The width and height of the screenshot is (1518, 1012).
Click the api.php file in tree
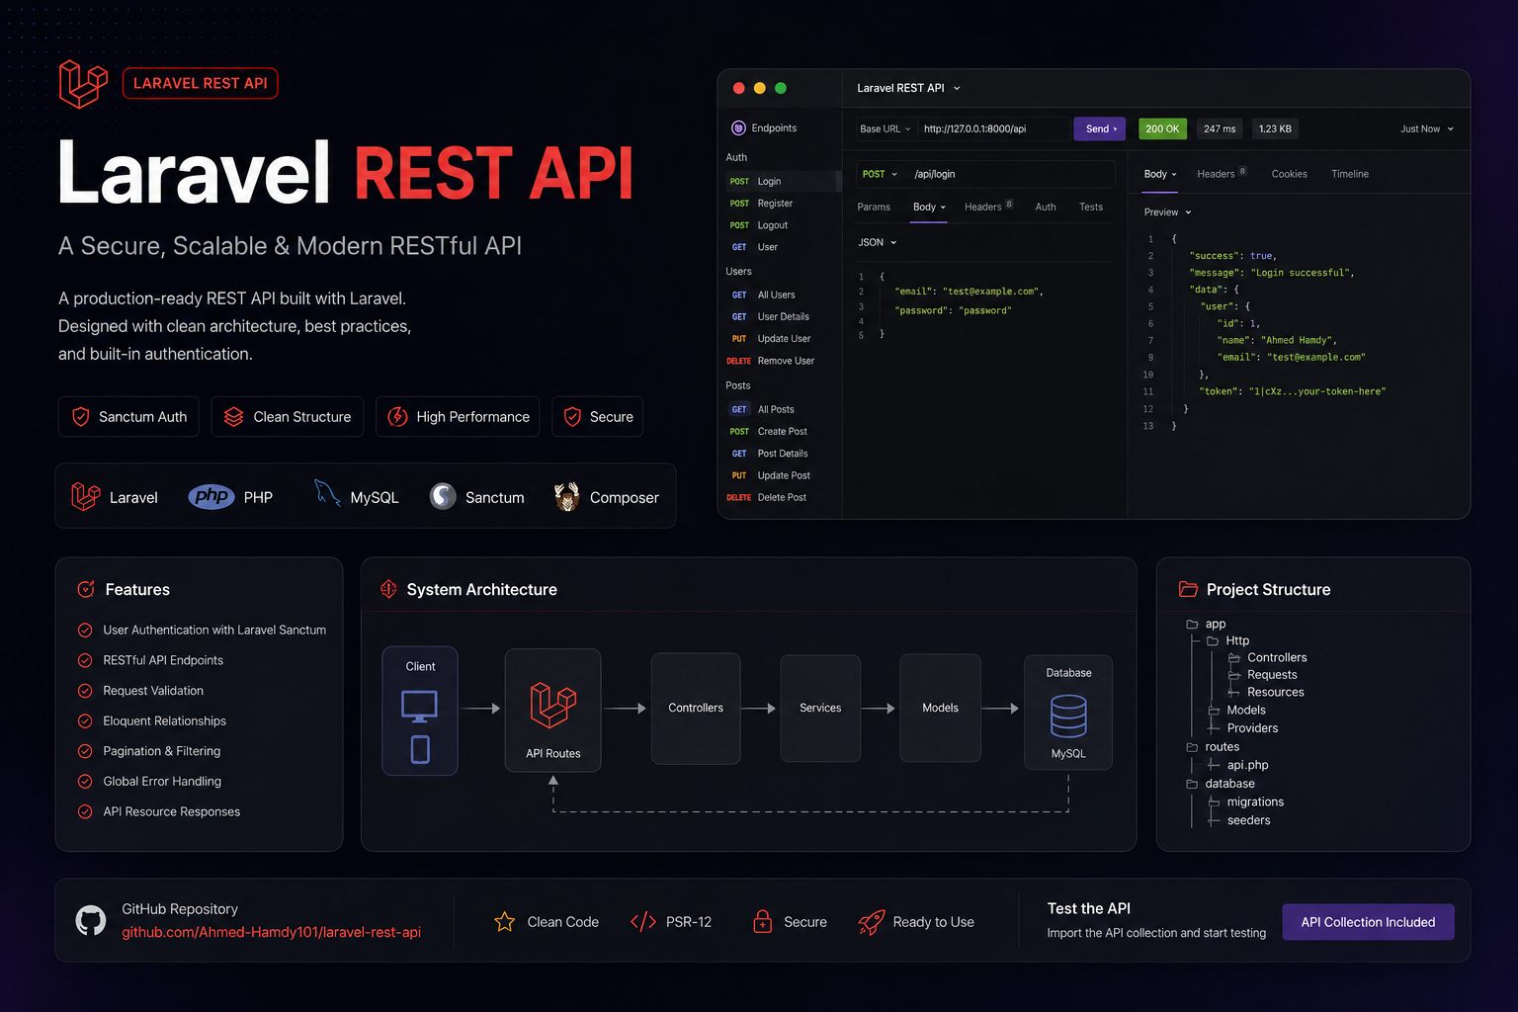click(1247, 765)
